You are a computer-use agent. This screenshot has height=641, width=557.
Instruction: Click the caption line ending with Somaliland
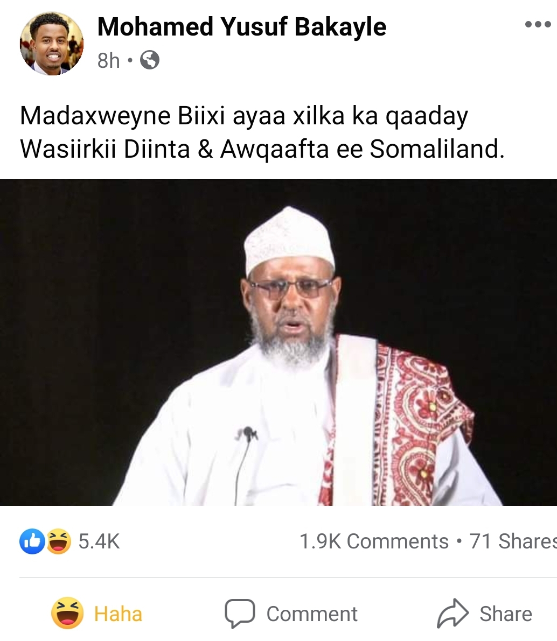[262, 149]
